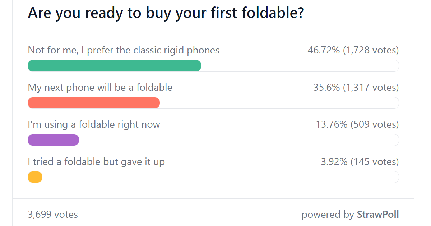Click empty track of the next phone foldable bar

click(279, 103)
